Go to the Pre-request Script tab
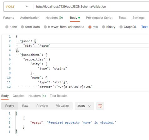The image size is (149, 140). tap(99, 18)
